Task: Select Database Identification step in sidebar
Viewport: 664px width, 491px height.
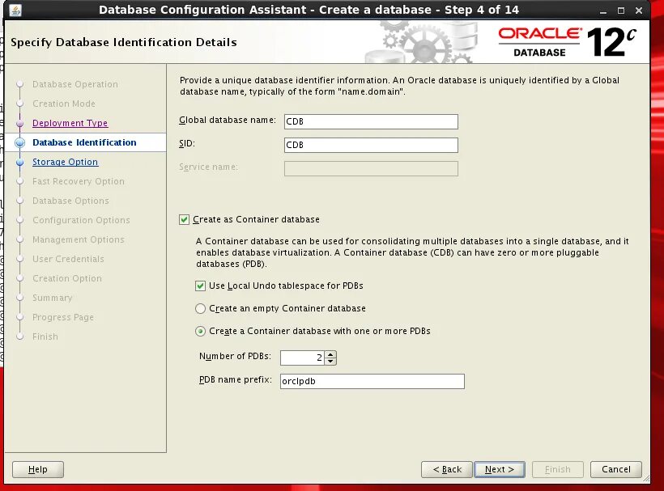Action: click(x=84, y=142)
